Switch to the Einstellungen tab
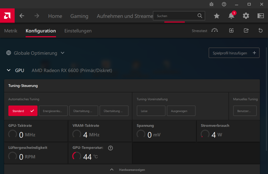 [x=78, y=31]
